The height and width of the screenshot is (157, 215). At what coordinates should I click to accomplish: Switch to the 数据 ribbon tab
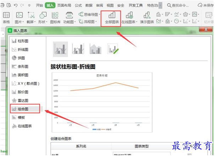point(89,5)
